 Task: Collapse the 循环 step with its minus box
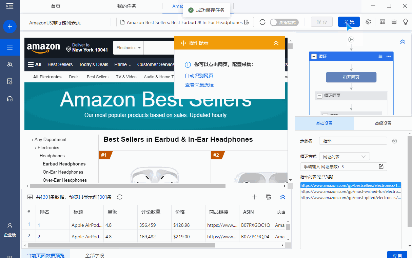tap(314, 56)
